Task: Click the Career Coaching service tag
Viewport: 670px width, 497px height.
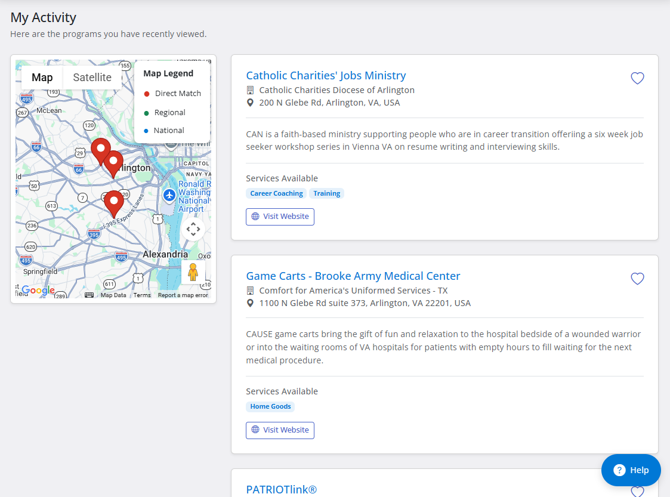Action: pyautogui.click(x=276, y=193)
